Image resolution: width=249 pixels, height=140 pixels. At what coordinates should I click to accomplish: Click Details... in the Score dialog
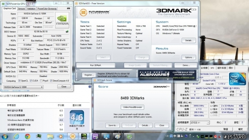pyautogui.click(x=145, y=125)
